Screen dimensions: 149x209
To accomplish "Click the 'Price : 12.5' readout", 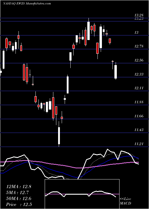I will pos(19,205).
